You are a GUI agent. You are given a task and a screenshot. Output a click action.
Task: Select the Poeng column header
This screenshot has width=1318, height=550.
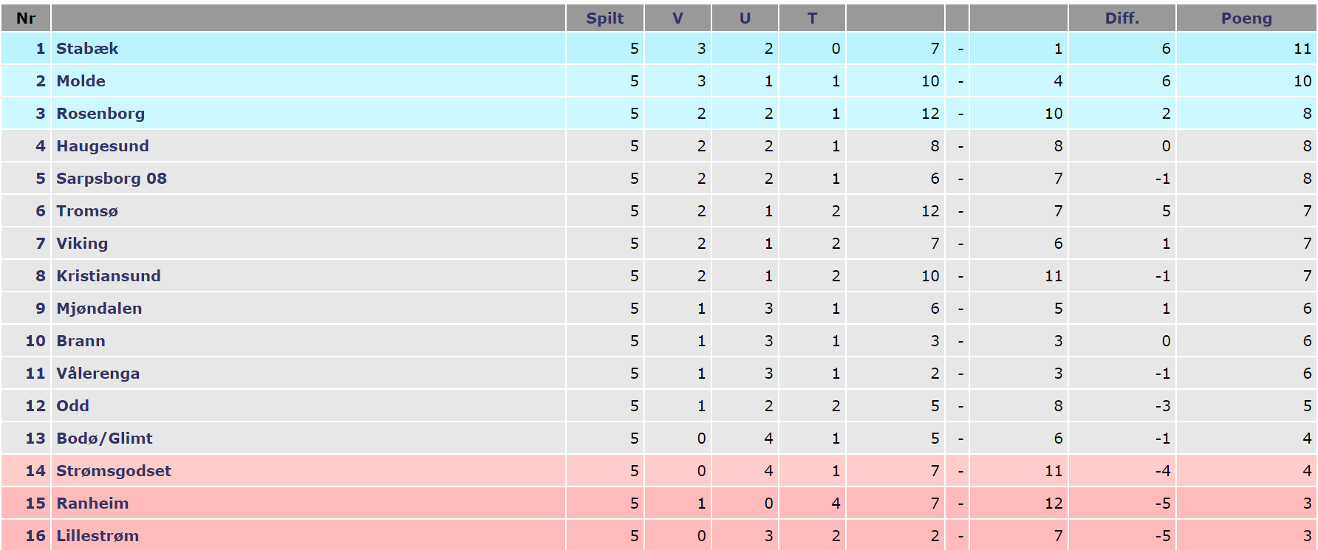pos(1246,18)
